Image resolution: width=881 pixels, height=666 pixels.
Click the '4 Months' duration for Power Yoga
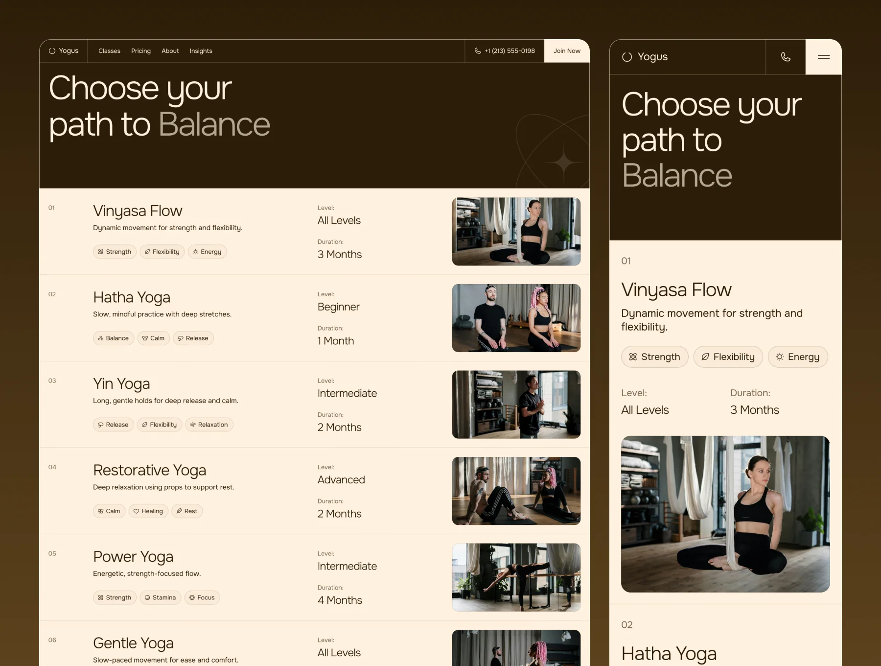[340, 600]
